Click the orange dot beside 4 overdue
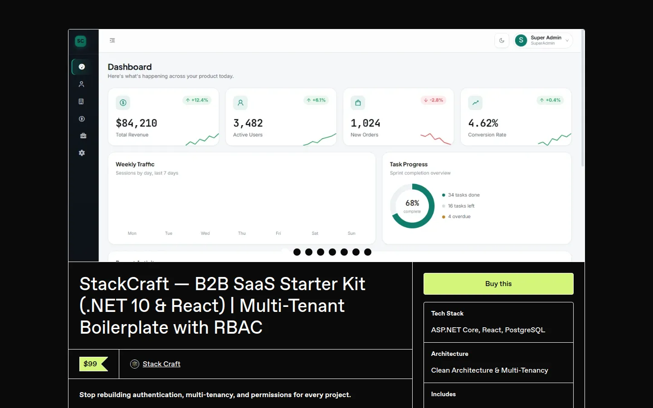This screenshot has height=408, width=653. point(443,217)
